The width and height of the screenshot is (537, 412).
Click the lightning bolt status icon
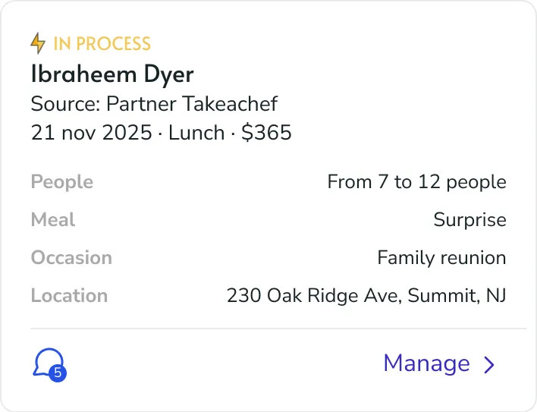click(x=38, y=43)
